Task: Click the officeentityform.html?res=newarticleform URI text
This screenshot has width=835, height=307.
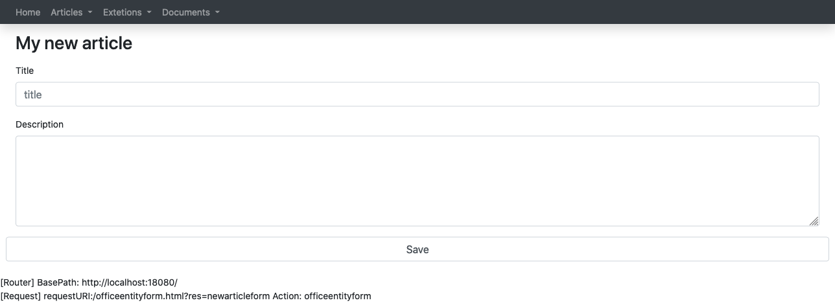Action: [x=182, y=297]
